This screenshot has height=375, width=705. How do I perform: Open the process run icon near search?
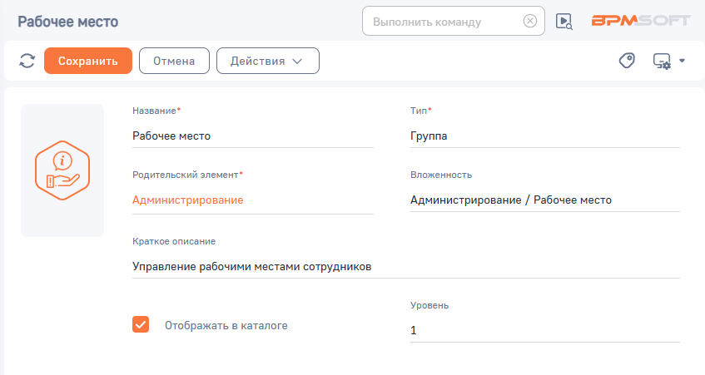[x=564, y=21]
